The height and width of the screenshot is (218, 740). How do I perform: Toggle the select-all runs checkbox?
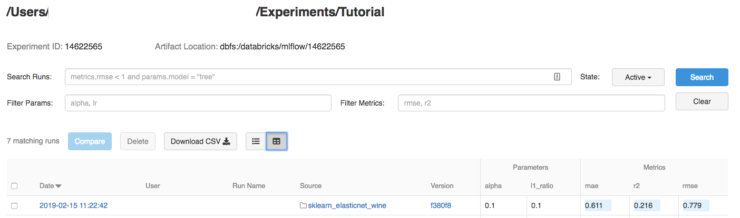14,186
